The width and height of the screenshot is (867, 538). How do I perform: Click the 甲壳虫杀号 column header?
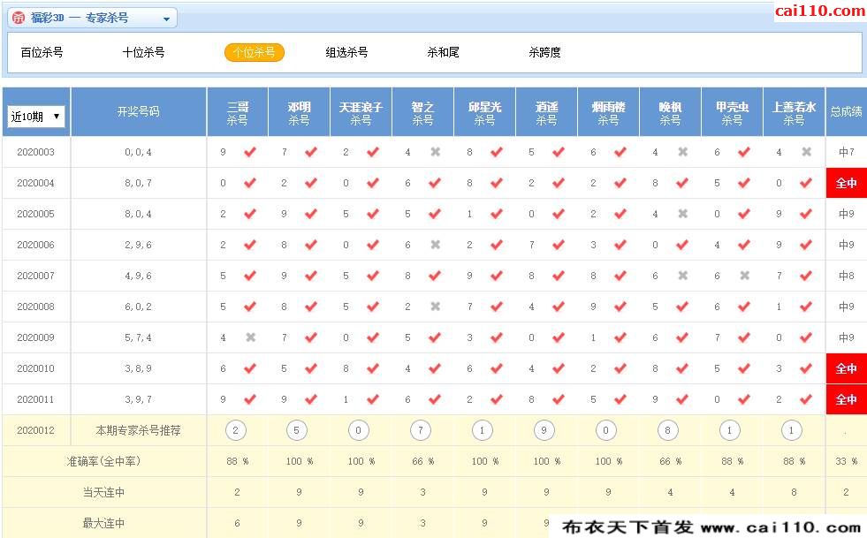pos(733,112)
